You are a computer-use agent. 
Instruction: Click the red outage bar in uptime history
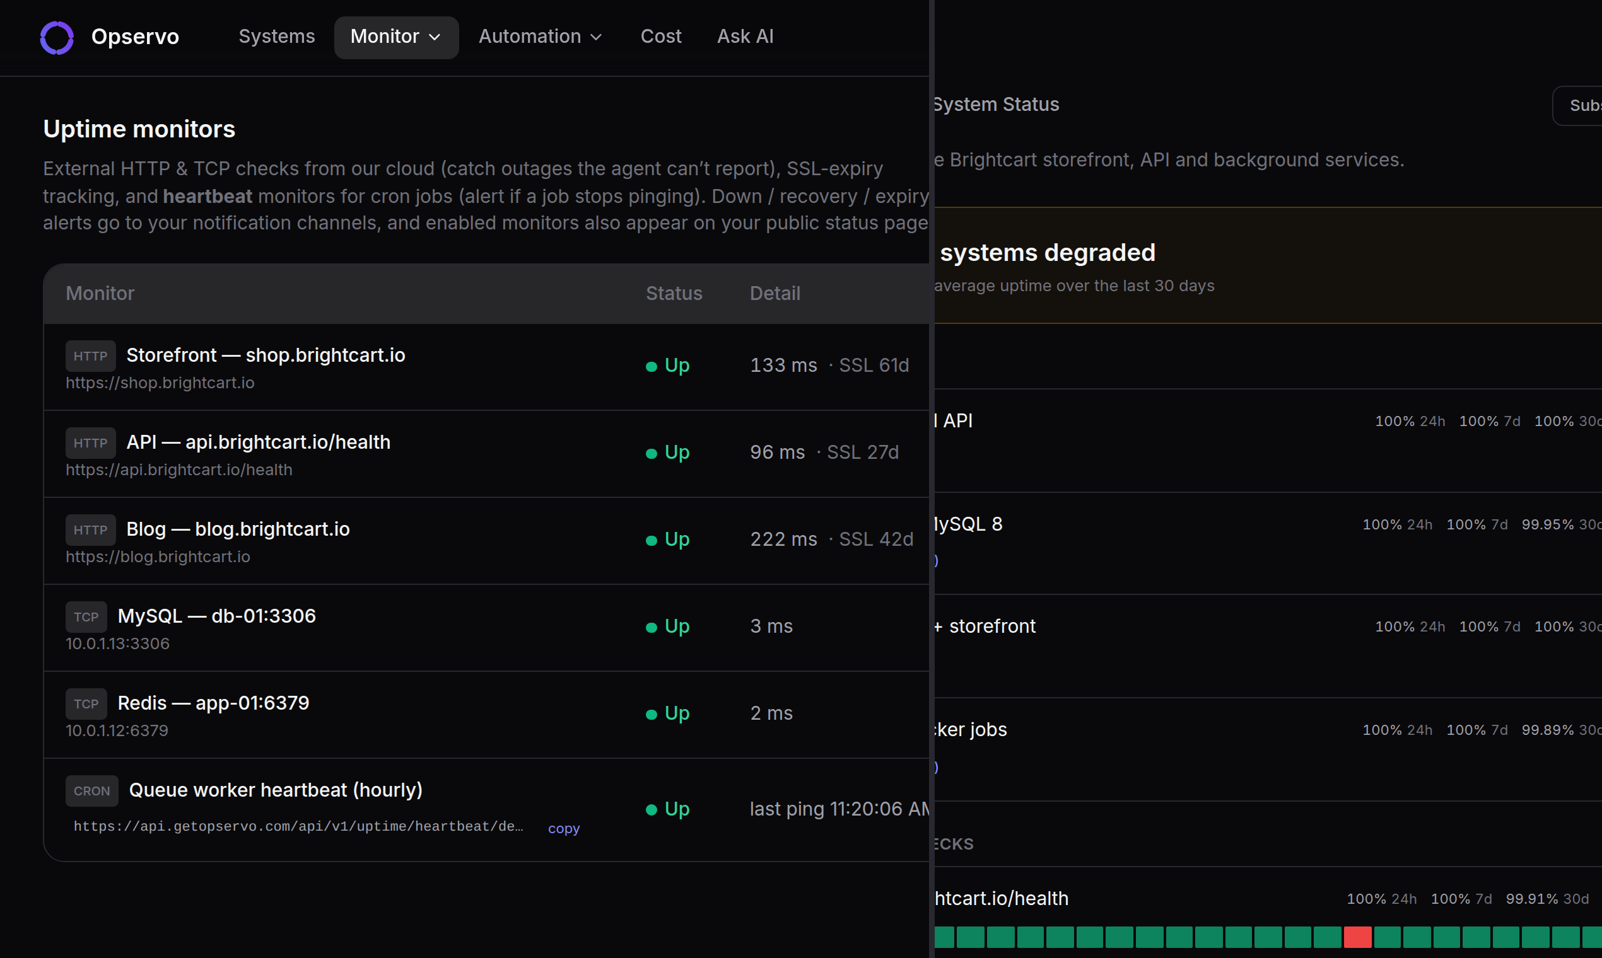1358,937
